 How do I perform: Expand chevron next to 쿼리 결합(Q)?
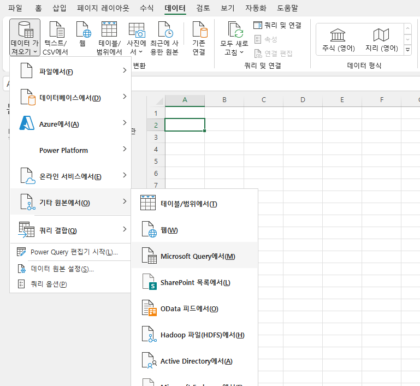pos(125,229)
